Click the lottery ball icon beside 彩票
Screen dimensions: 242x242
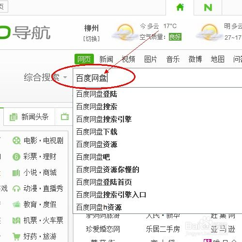click(16, 157)
